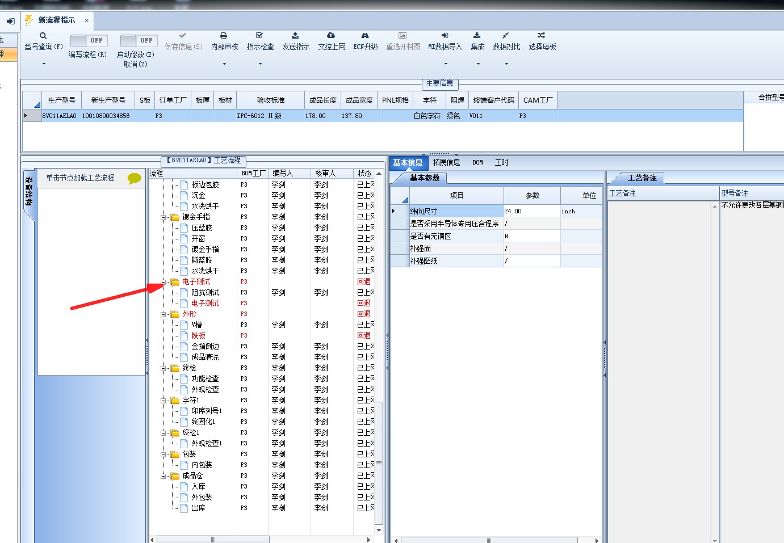
Task: Click the process tree vertical scrollbar
Action: pos(379,462)
